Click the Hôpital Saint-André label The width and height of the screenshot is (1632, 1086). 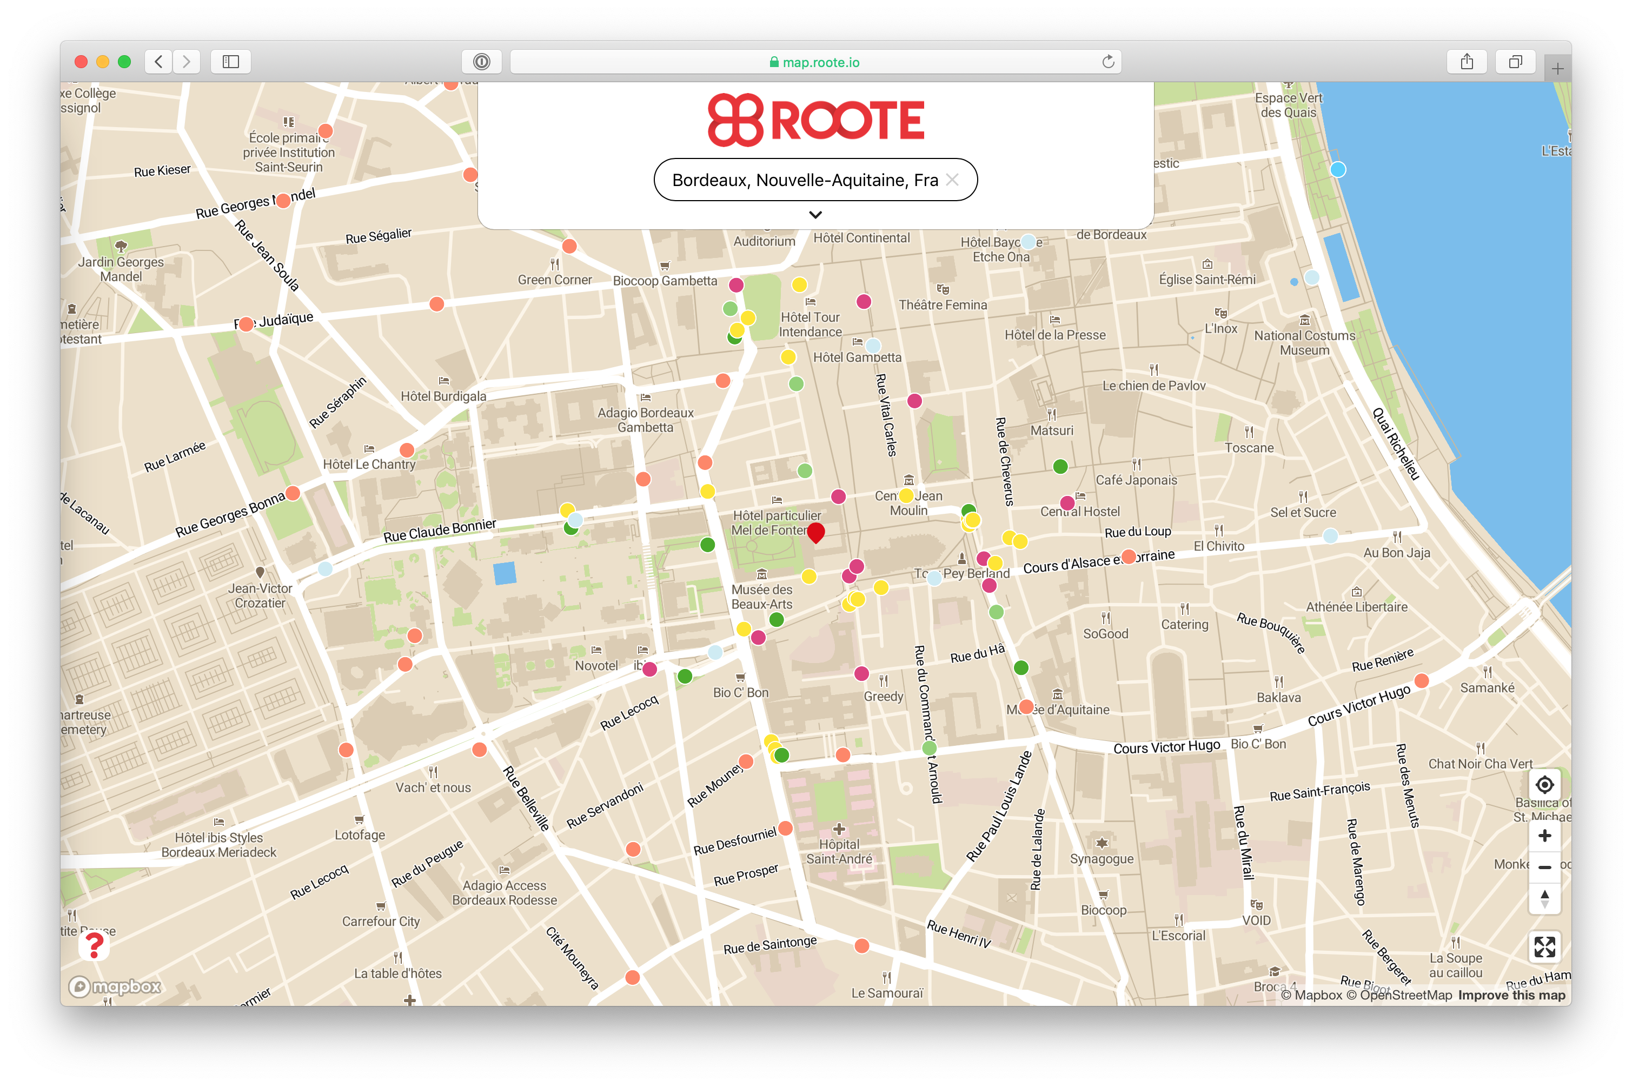(x=839, y=851)
